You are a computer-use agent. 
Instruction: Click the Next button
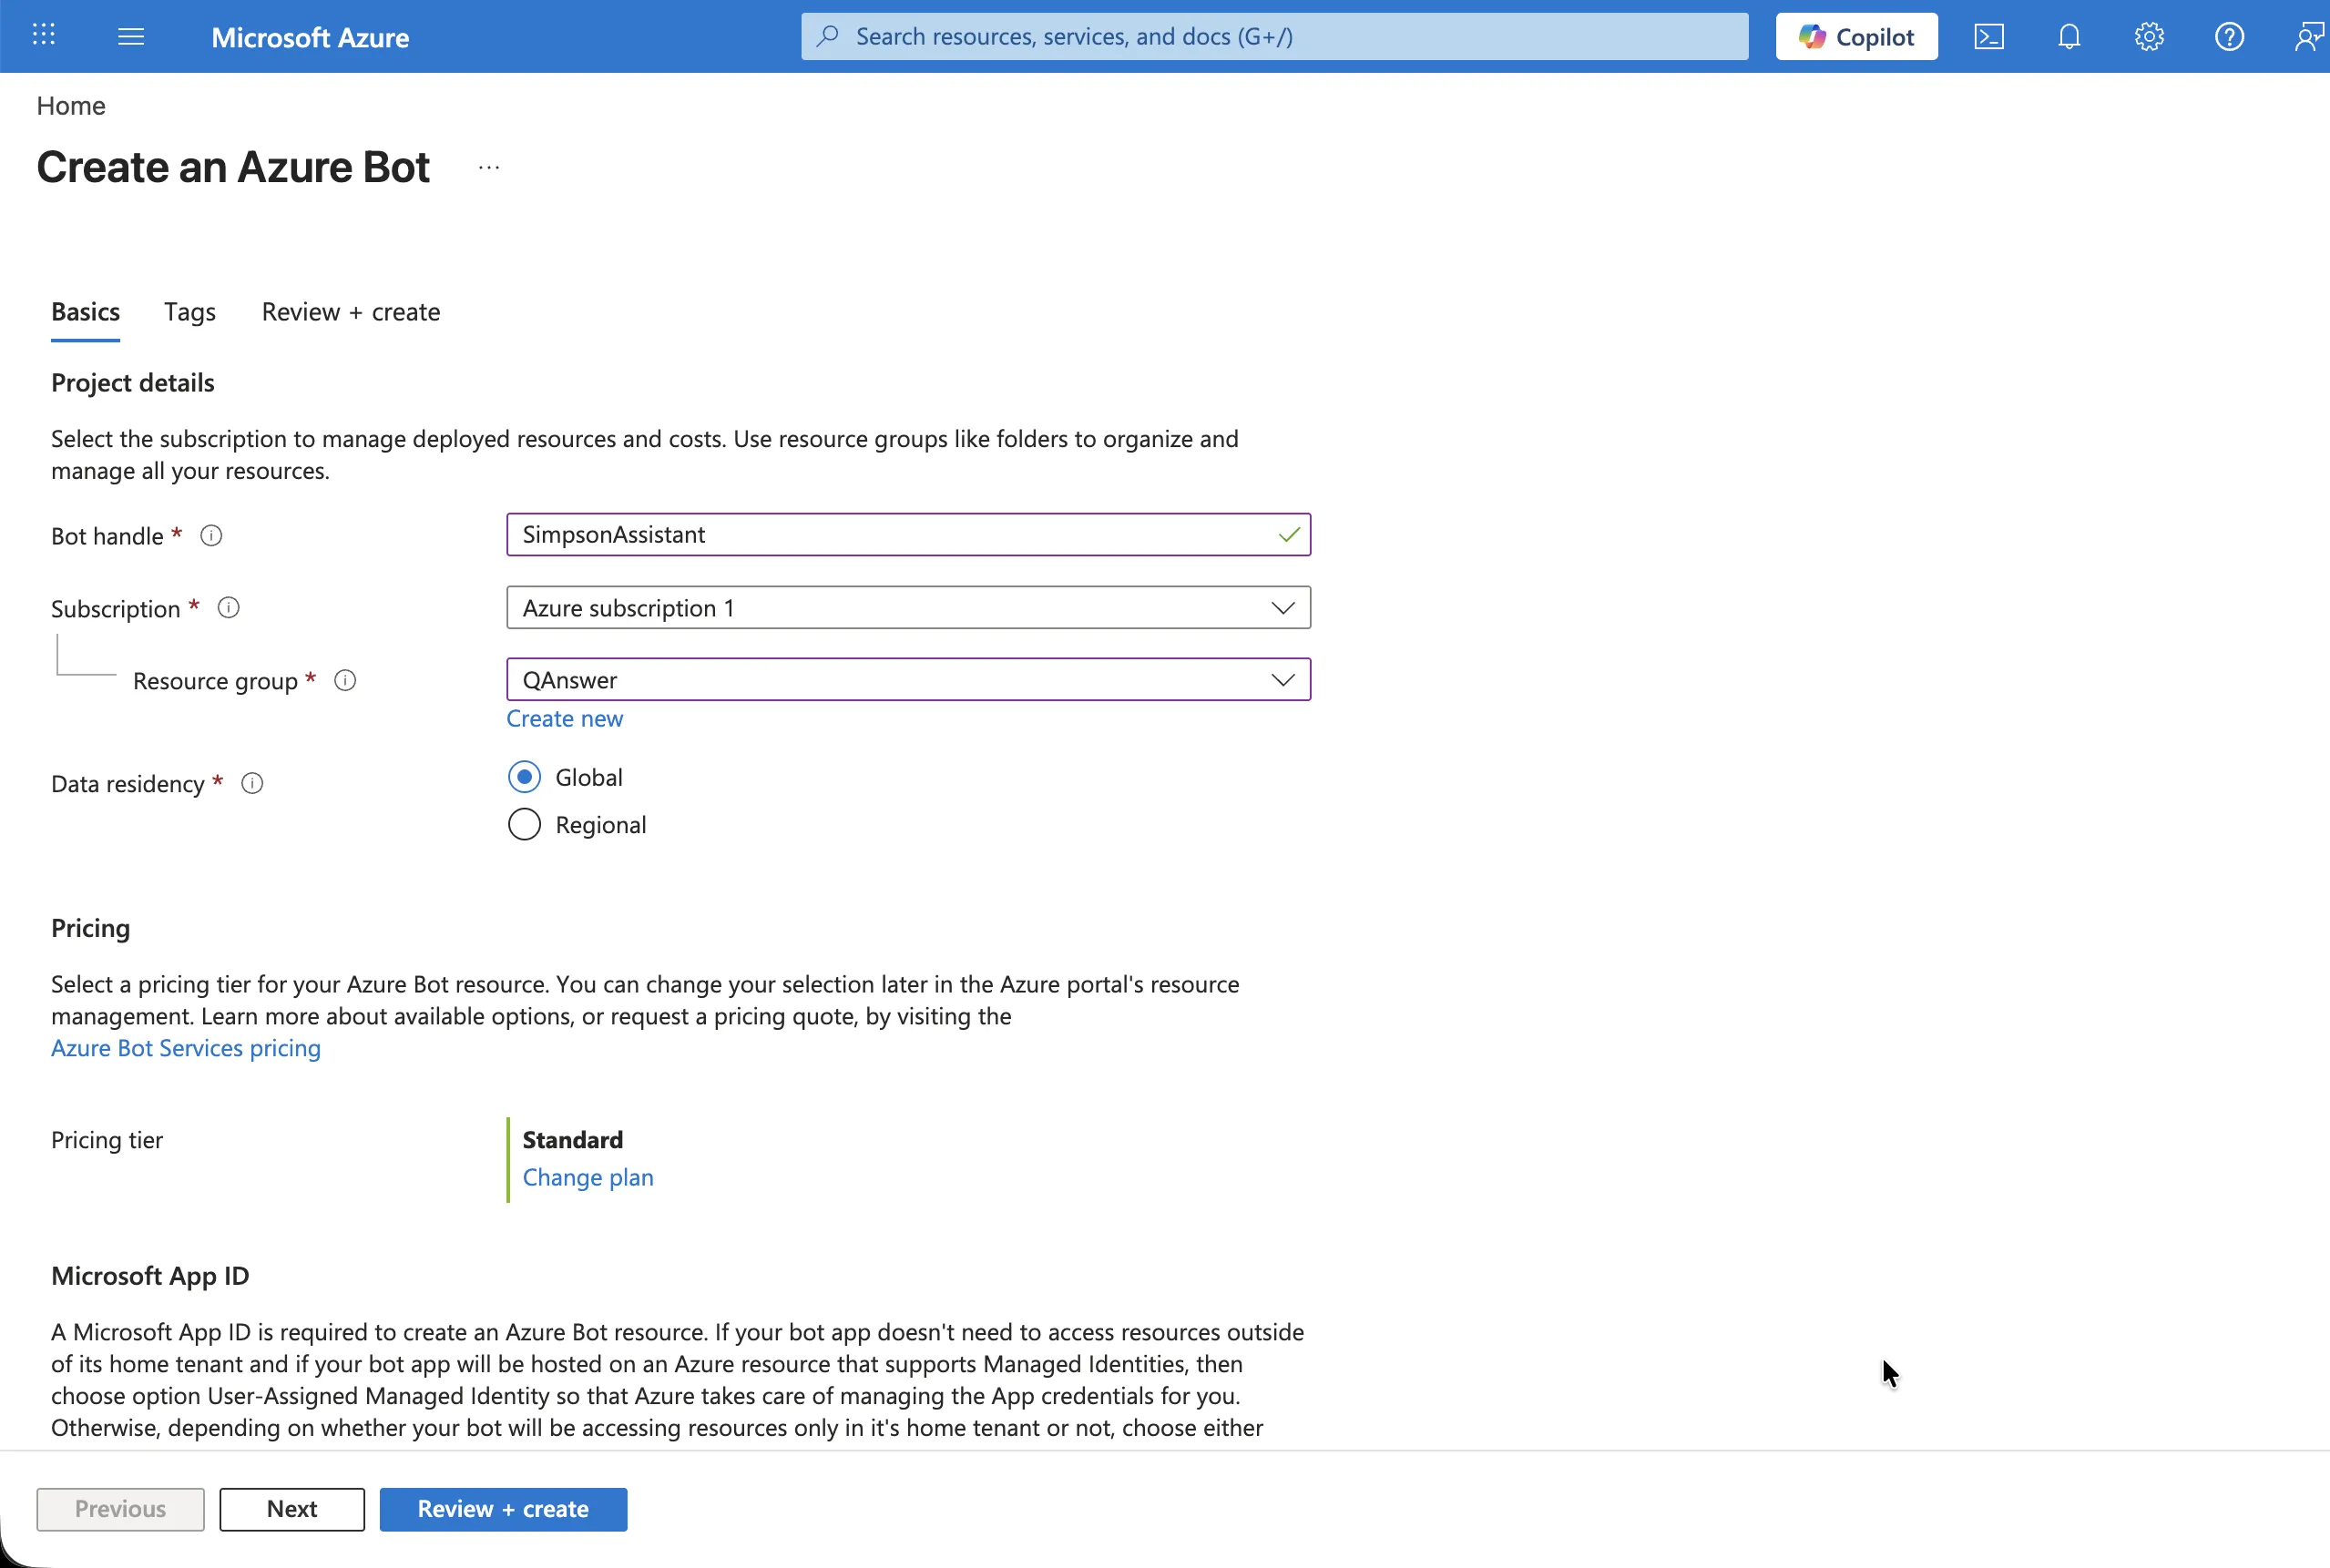pyautogui.click(x=292, y=1509)
